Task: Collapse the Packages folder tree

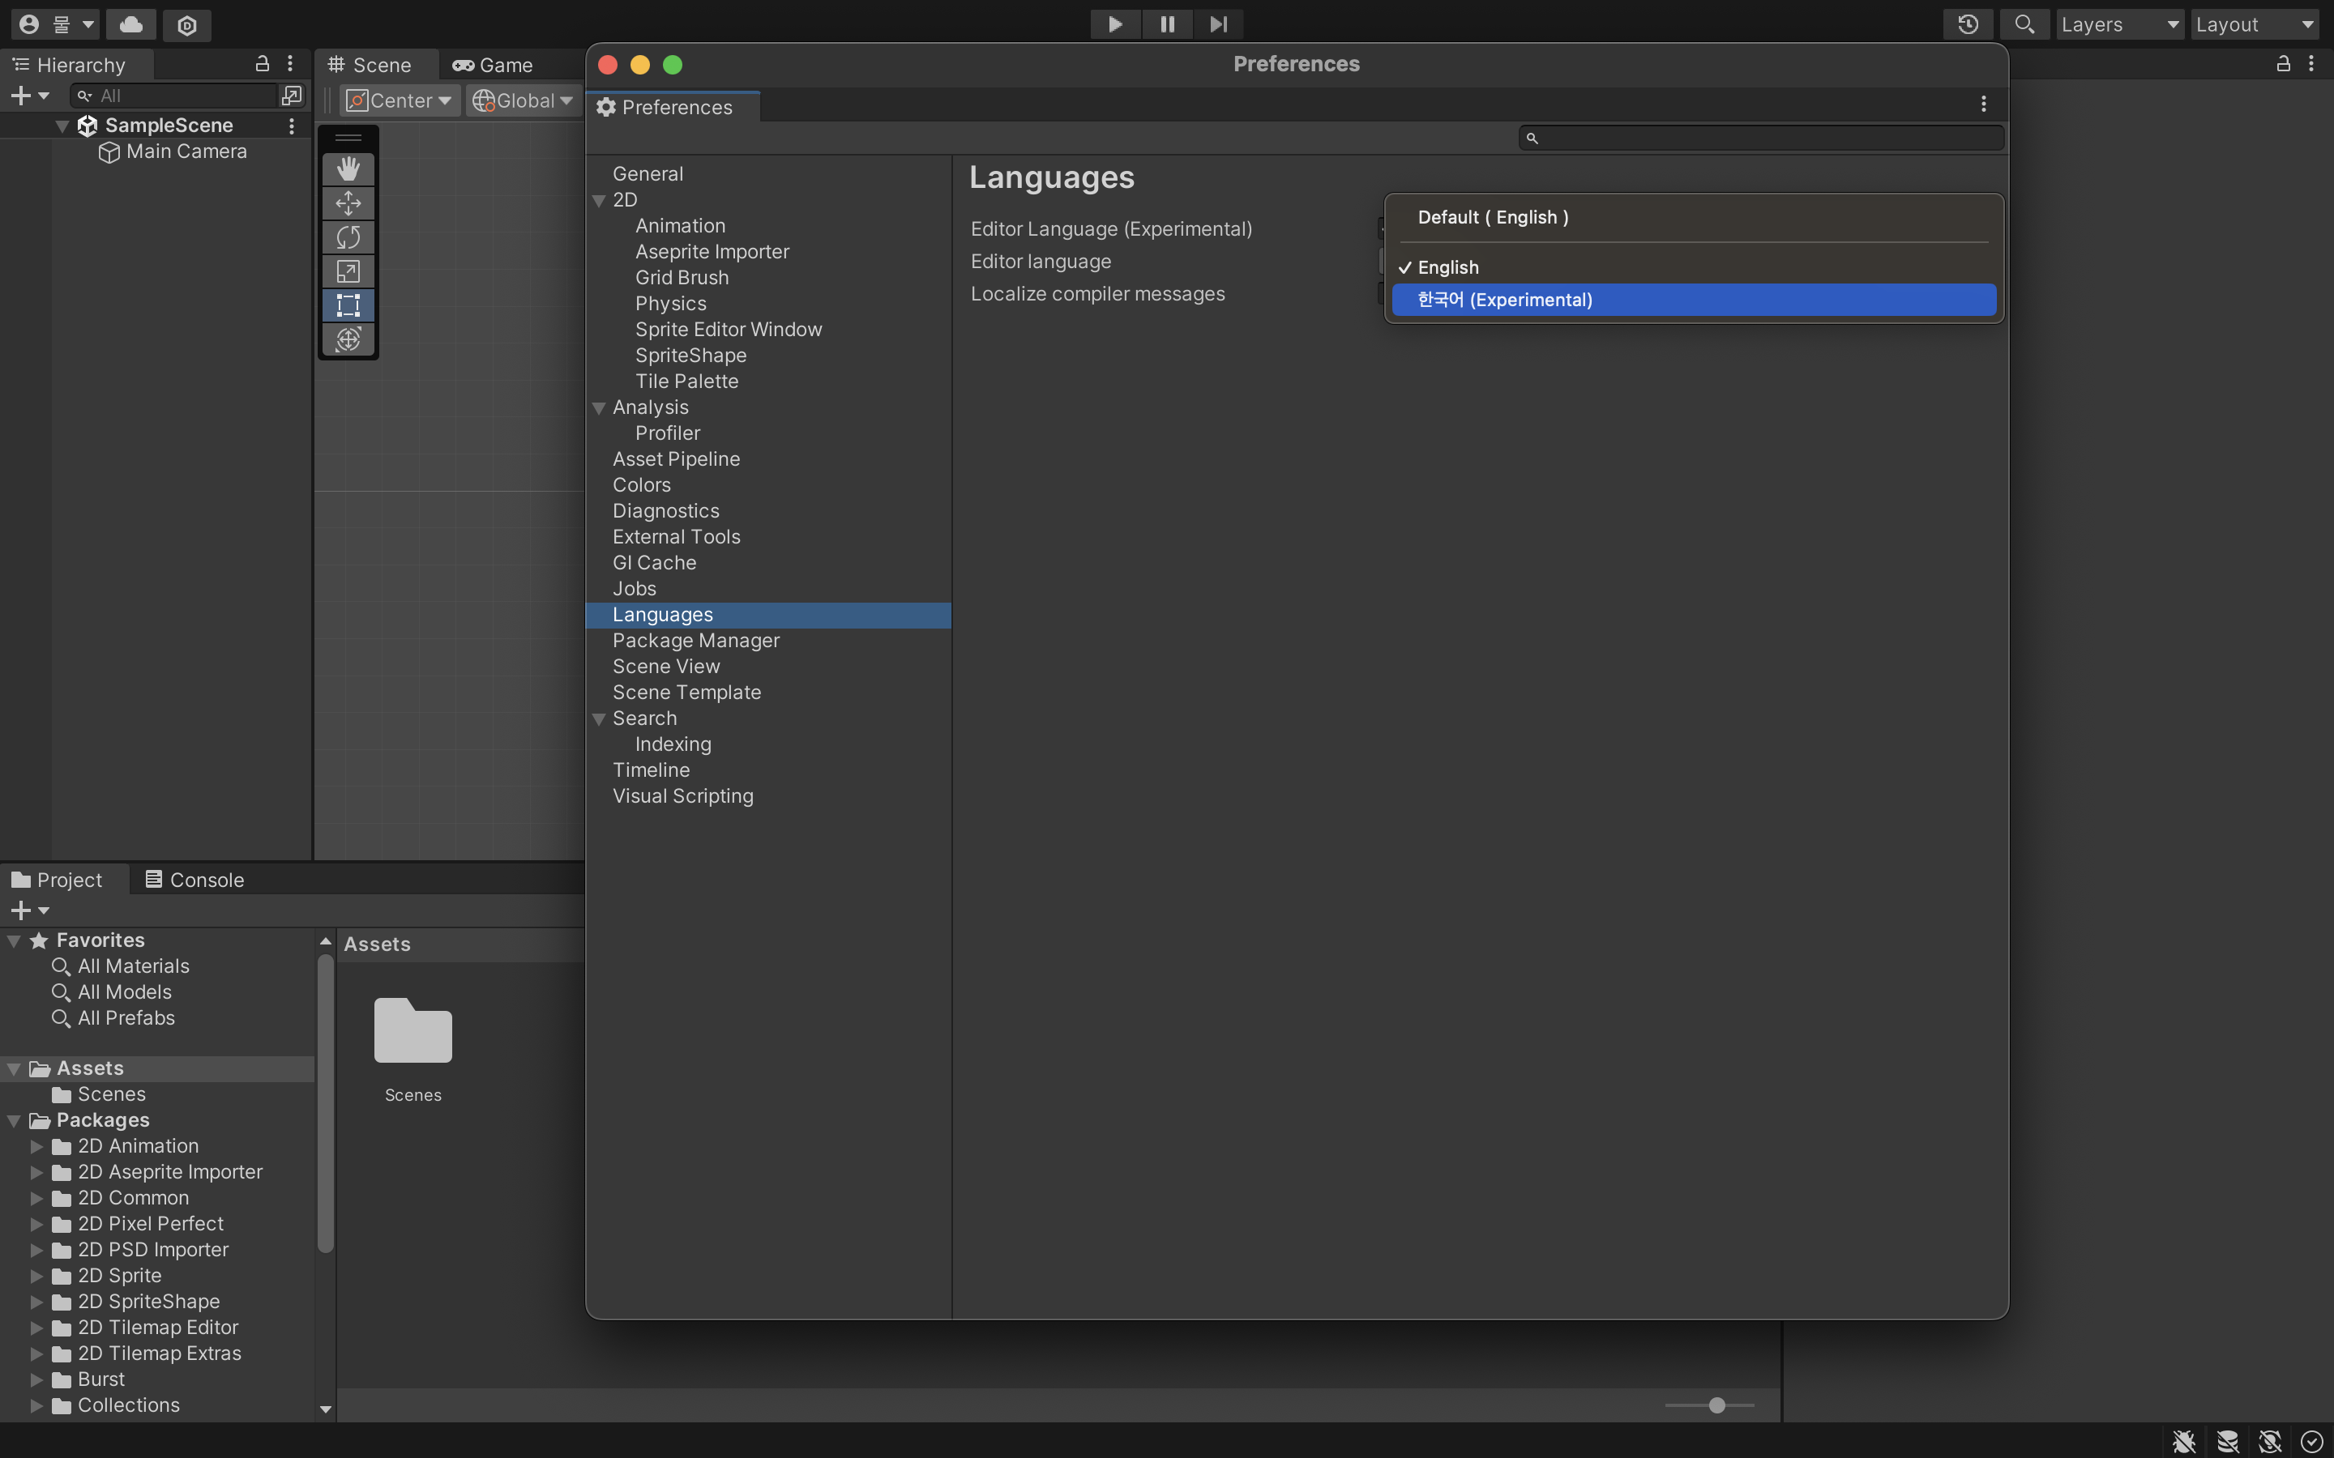Action: point(15,1120)
